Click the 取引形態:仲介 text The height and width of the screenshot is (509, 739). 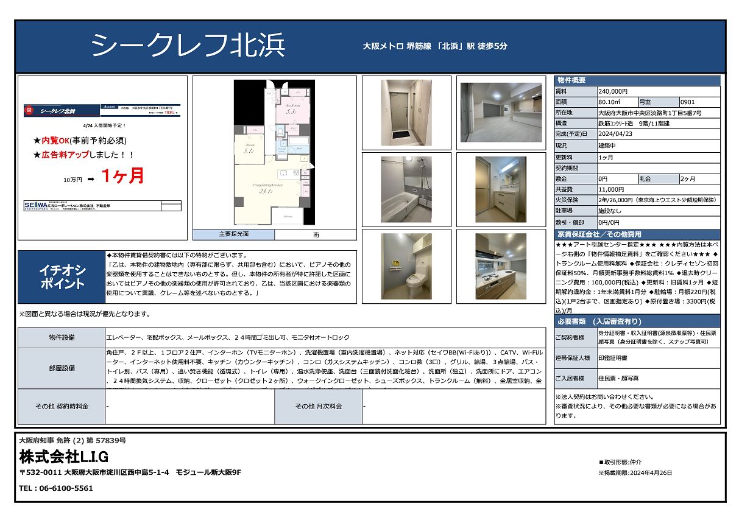coord(621,463)
